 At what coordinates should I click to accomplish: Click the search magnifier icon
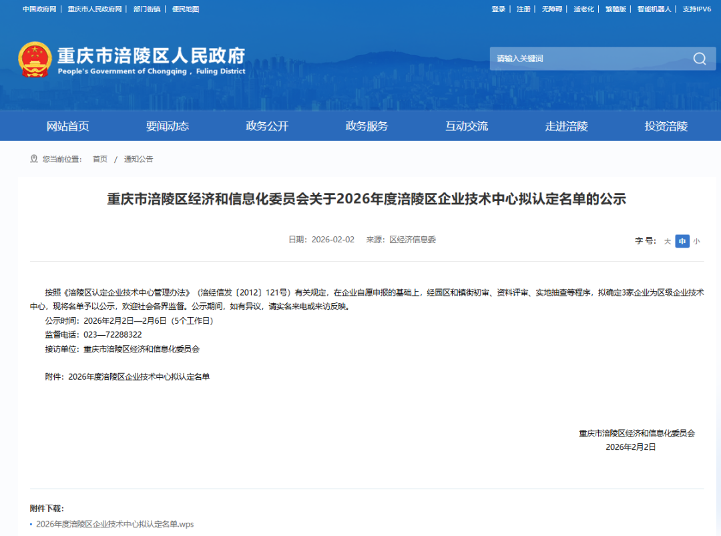699,59
